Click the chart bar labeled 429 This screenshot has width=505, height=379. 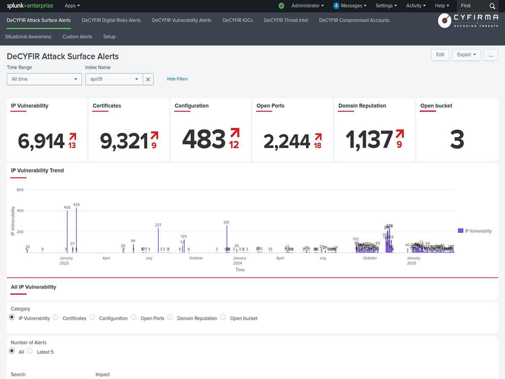click(x=76, y=230)
